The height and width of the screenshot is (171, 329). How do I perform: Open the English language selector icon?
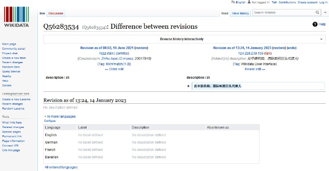click(233, 2)
